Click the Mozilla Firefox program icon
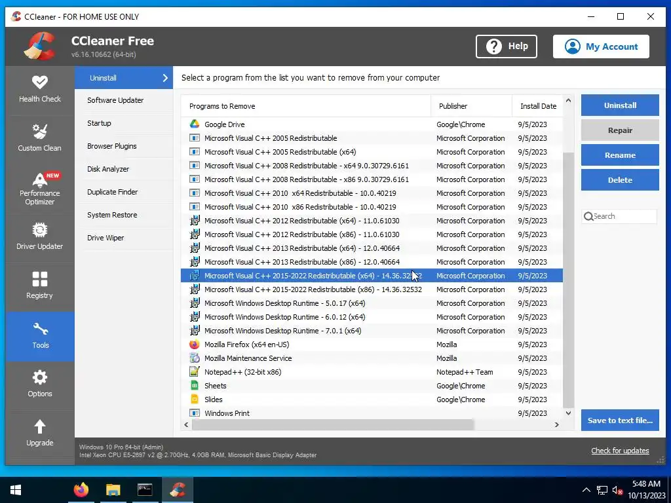Screen dimensions: 671x503 pos(194,345)
